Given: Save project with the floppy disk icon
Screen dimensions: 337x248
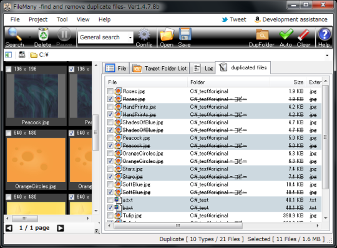Looking at the screenshot, I should (185, 34).
